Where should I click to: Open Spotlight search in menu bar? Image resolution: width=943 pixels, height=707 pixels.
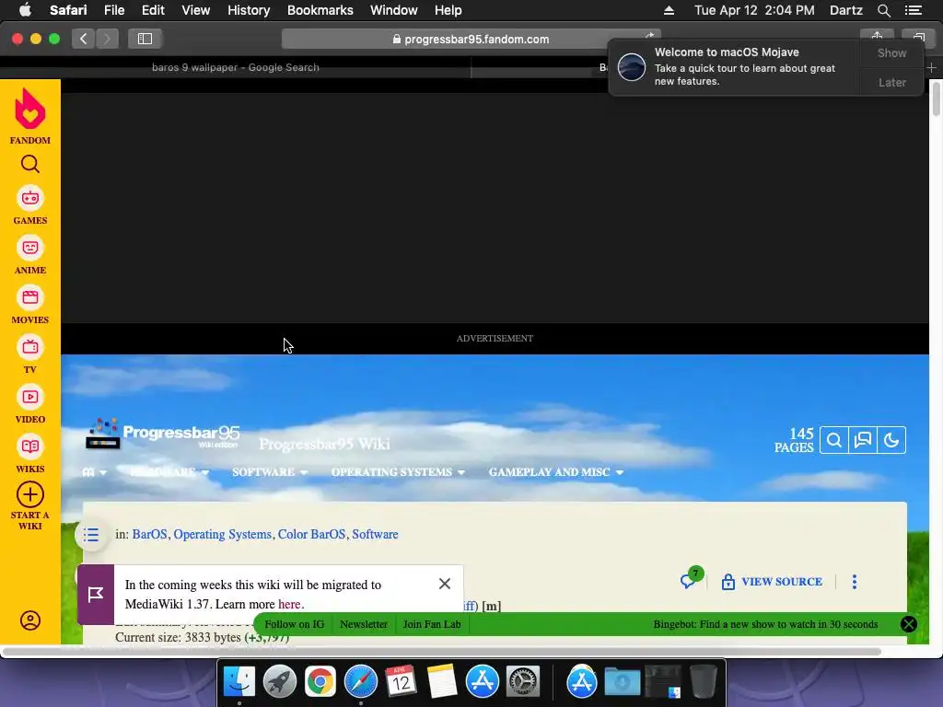[x=883, y=10]
